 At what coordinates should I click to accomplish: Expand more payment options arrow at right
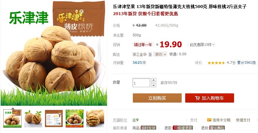(x=257, y=120)
